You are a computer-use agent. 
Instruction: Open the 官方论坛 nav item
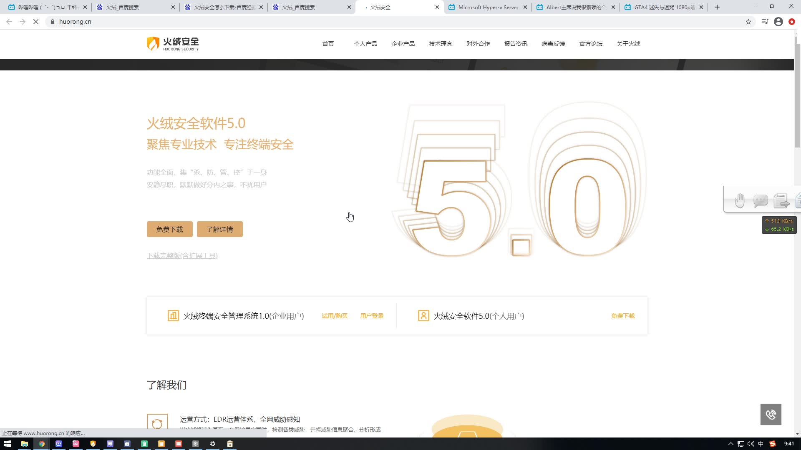point(591,44)
